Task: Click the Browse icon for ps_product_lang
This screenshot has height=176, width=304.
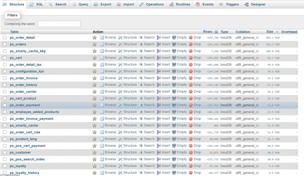Action: pos(102,139)
